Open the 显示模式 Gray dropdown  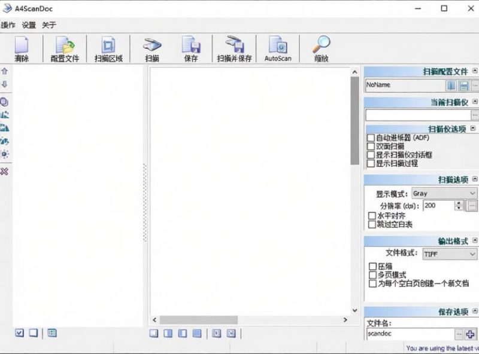(x=444, y=193)
